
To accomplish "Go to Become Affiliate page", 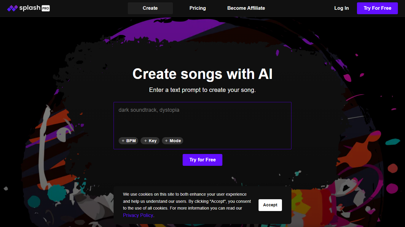I will click(246, 8).
